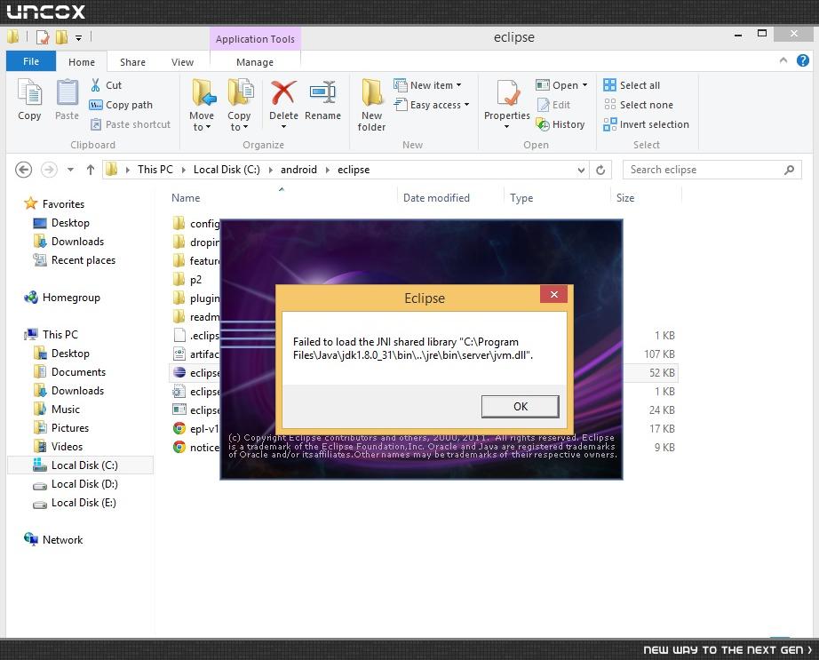Collapse the ribbon with the chevron
Screen dimensions: 819x660
(x=783, y=60)
